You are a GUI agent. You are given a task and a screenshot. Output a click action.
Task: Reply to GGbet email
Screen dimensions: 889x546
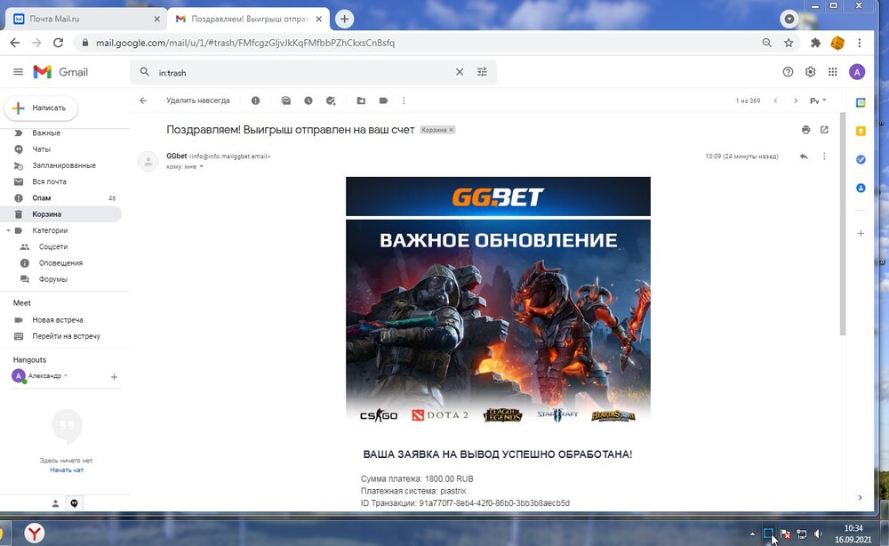coord(804,156)
